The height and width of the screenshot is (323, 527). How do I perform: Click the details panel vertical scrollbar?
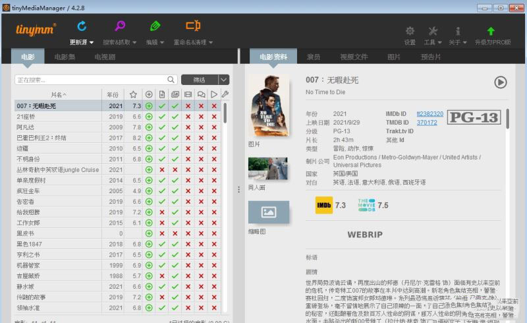tap(507, 119)
